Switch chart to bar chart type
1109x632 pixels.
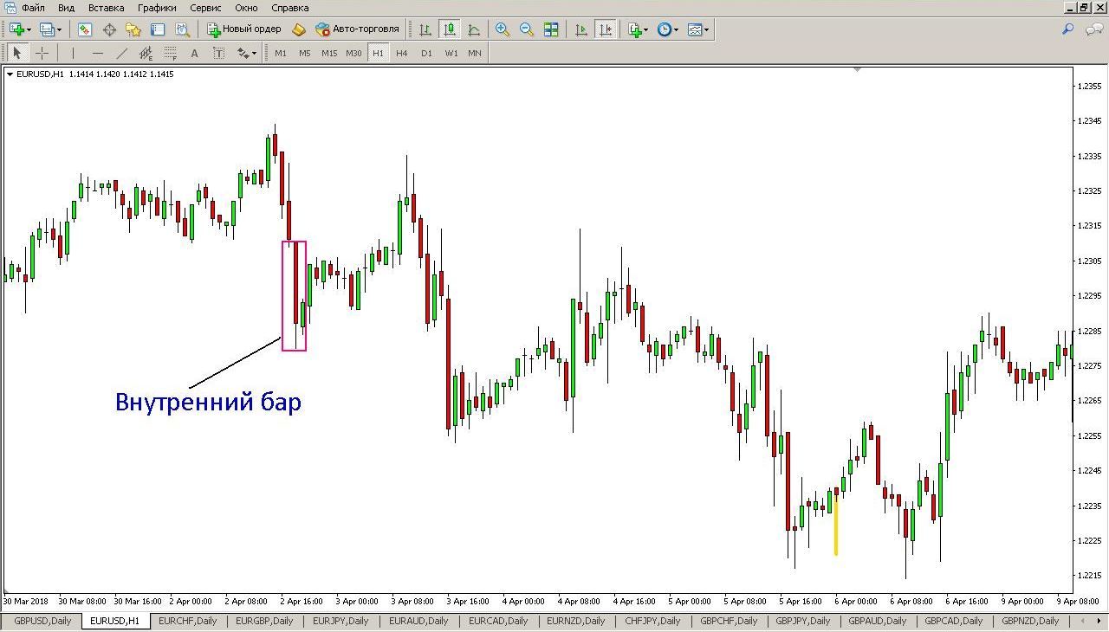pos(425,29)
